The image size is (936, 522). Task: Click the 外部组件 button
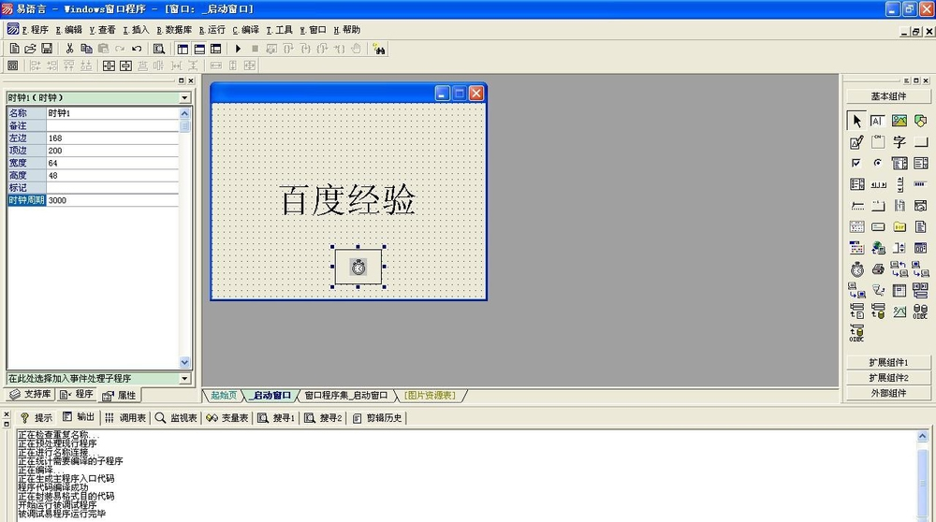[x=888, y=393]
